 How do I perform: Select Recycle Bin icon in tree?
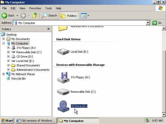pos(8,78)
